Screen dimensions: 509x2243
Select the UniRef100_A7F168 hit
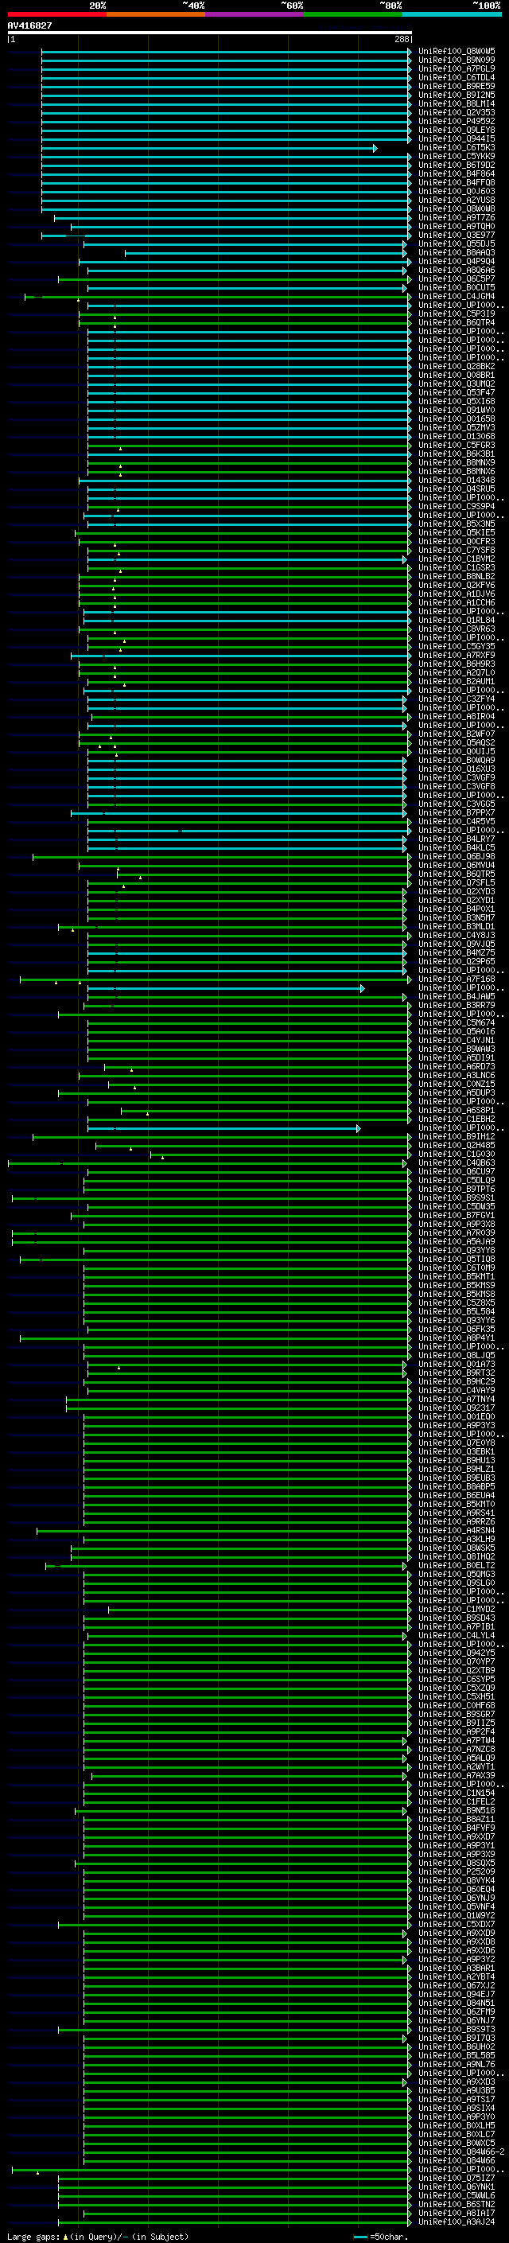pyautogui.click(x=457, y=979)
